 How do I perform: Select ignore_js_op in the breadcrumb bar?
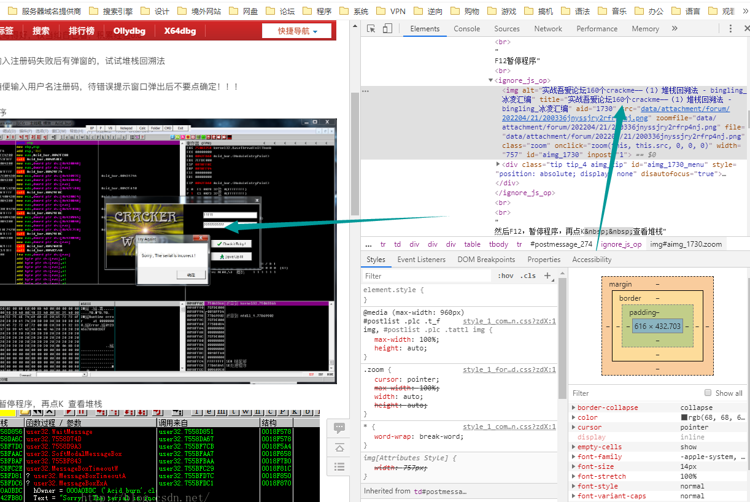click(621, 244)
